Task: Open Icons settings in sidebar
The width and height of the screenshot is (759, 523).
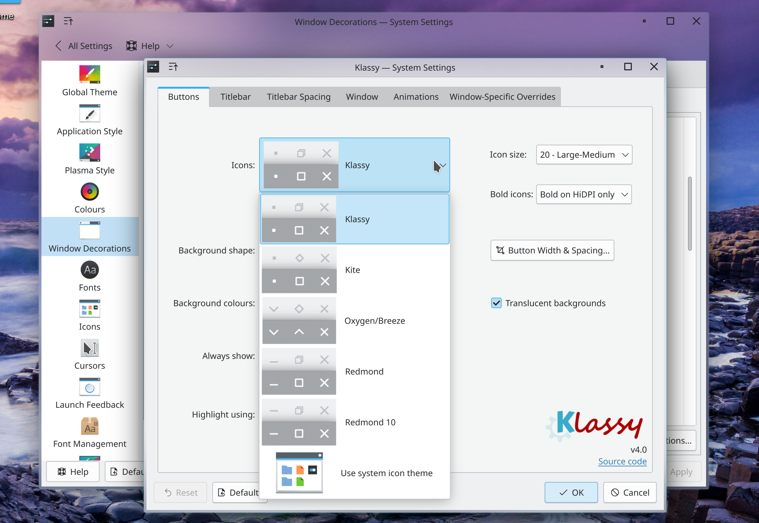Action: coord(89,309)
